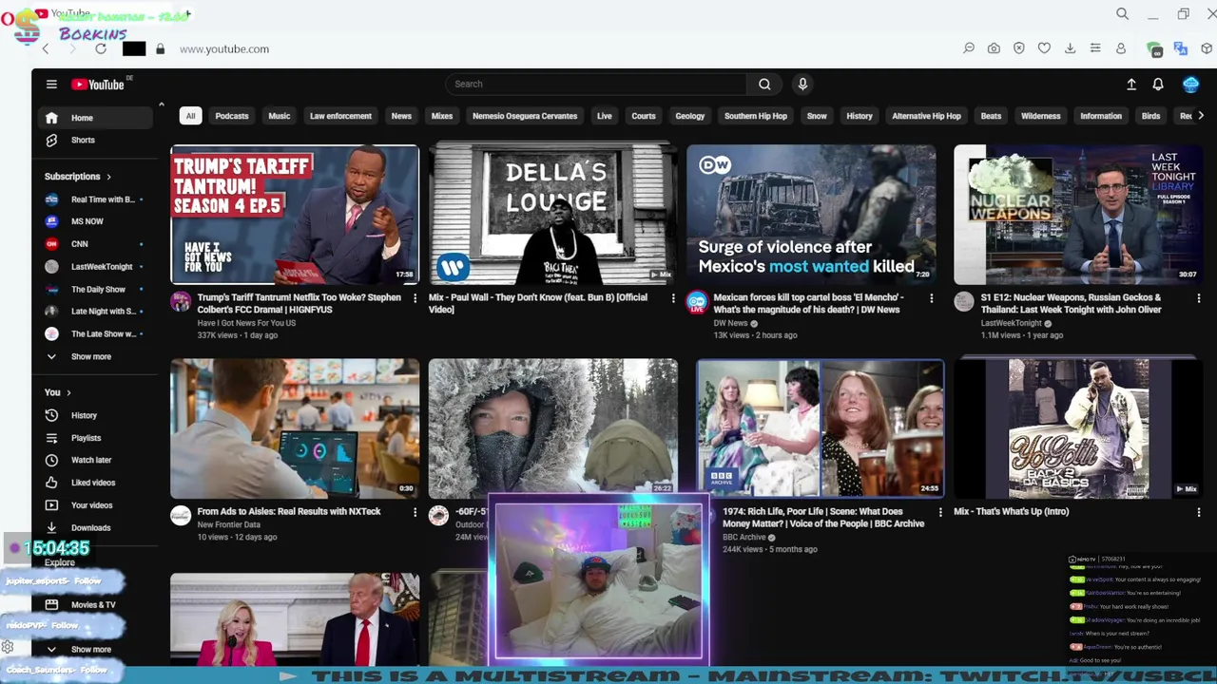Screen dimensions: 1217x684
Task: Open options menu for Paul Wall mix
Action: click(673, 298)
